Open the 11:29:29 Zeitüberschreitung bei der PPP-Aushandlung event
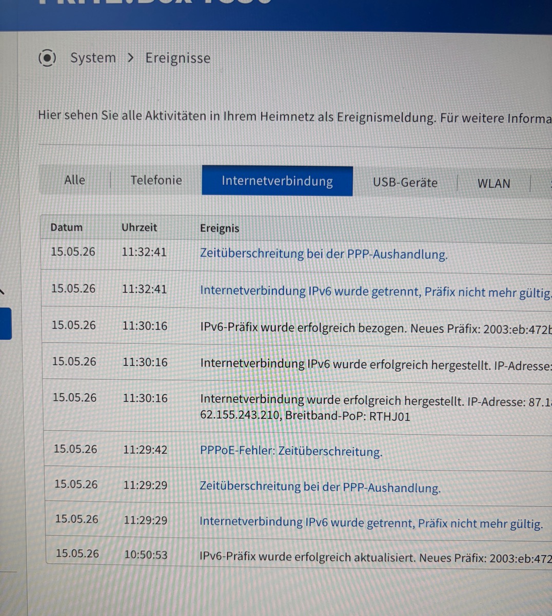 (320, 487)
